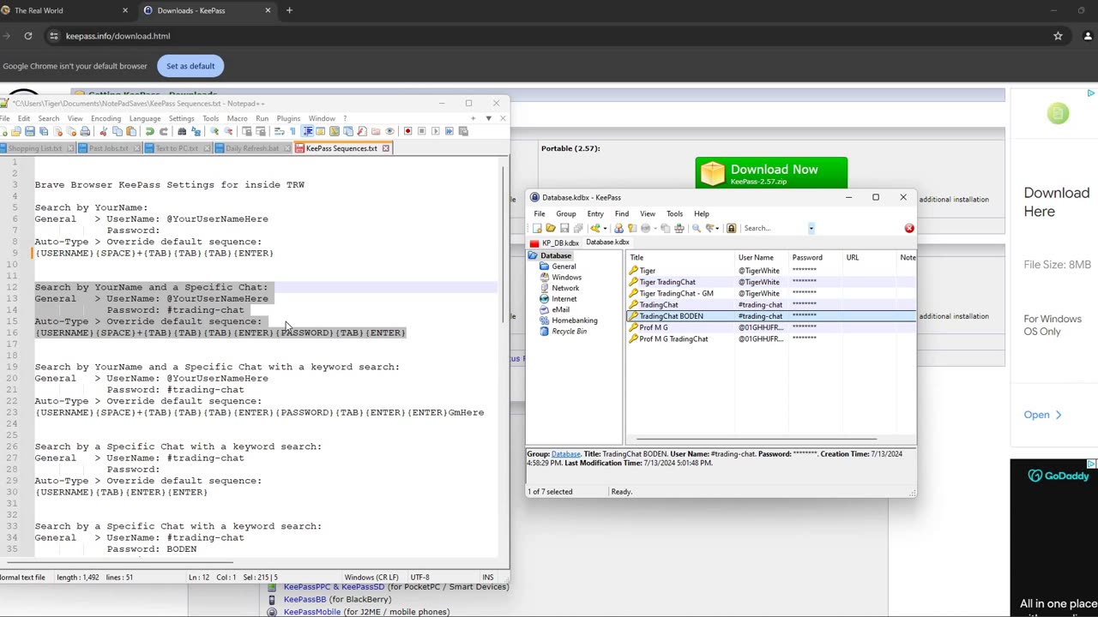
Task: Click Redo arrow in Notepad++ toolbar
Action: click(163, 131)
